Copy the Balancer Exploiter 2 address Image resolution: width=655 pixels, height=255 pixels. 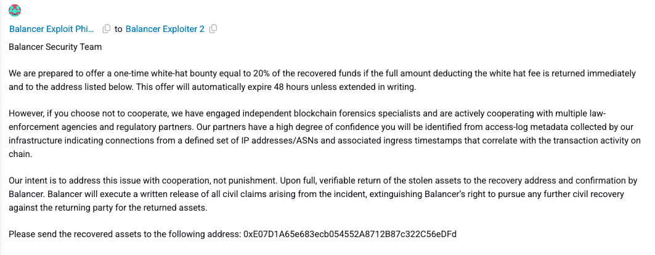click(213, 28)
